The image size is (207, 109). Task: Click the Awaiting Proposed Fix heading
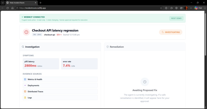pyautogui.click(x=145, y=90)
